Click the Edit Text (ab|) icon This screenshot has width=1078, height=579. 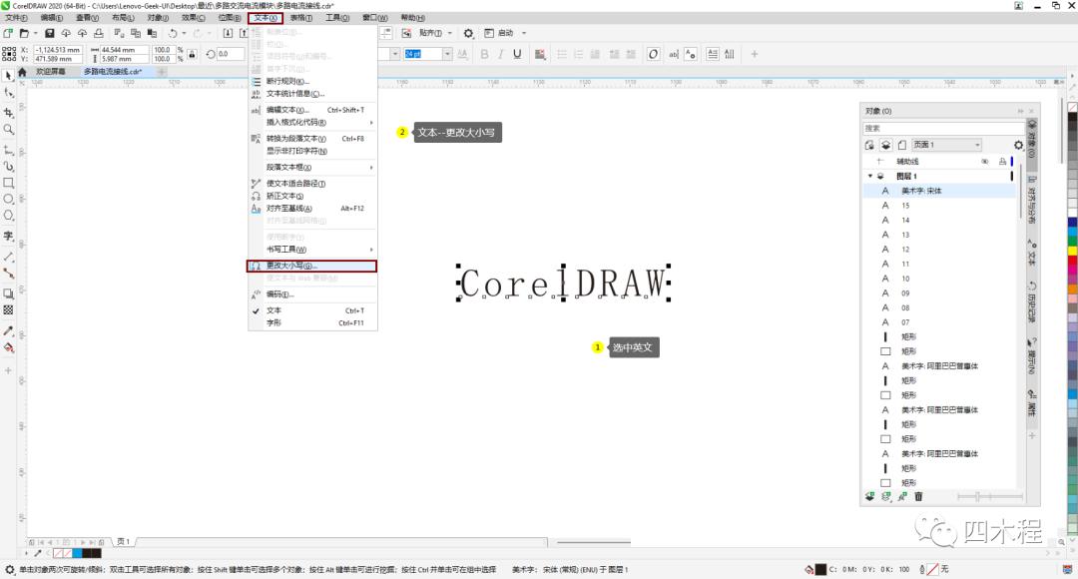click(x=674, y=54)
